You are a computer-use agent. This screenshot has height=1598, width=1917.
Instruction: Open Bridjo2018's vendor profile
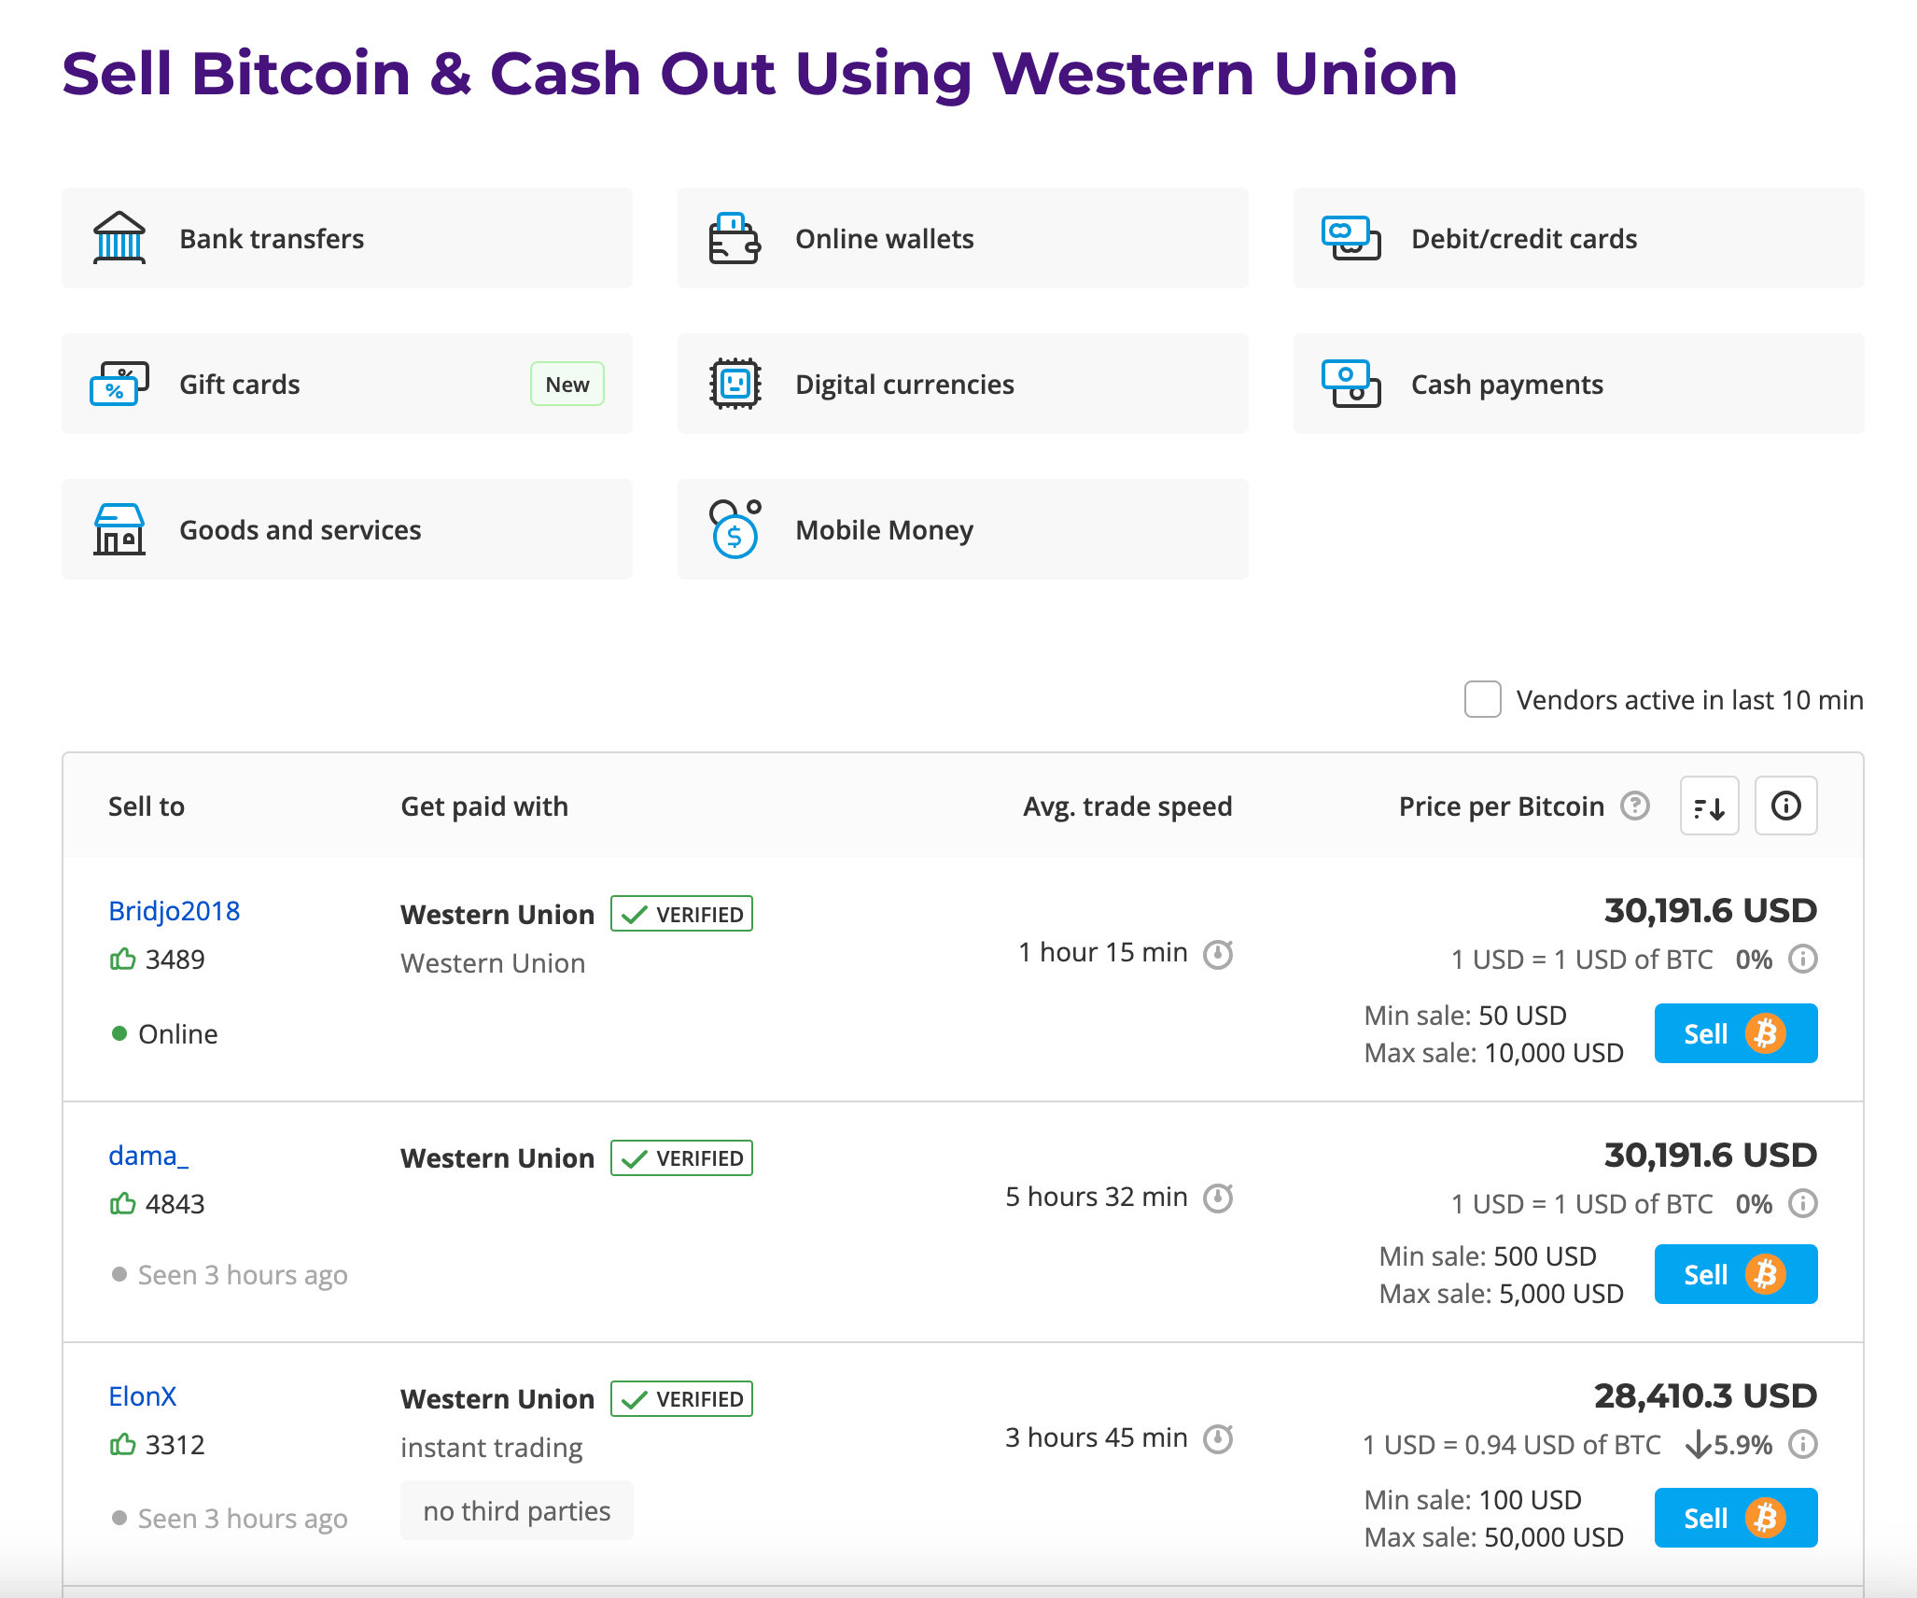(x=174, y=910)
